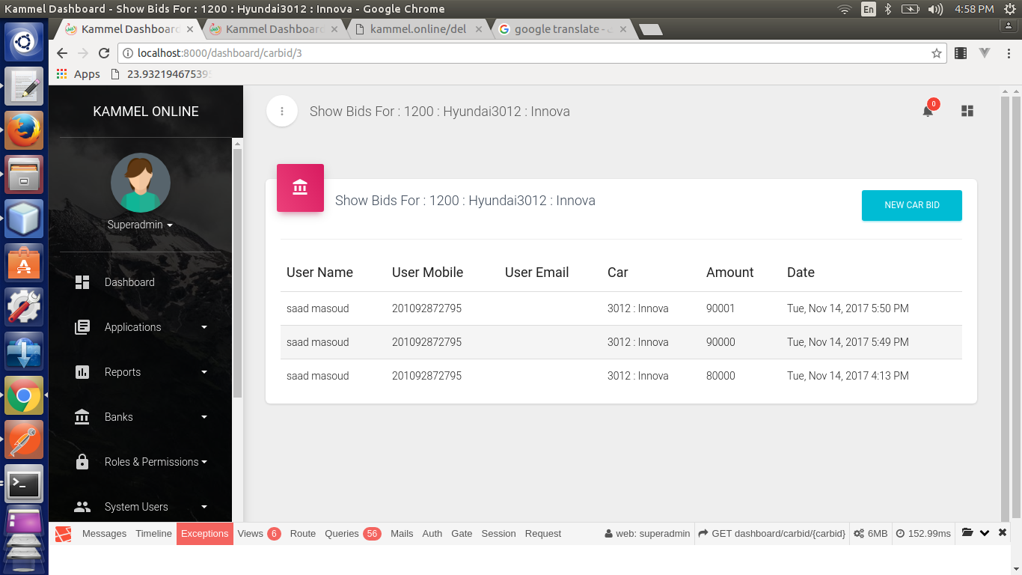Click the Reports dropdown caret
The height and width of the screenshot is (575, 1022).
pyautogui.click(x=204, y=372)
